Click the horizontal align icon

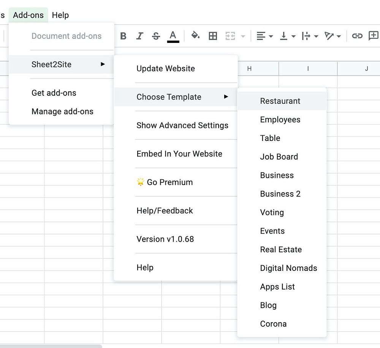(261, 36)
